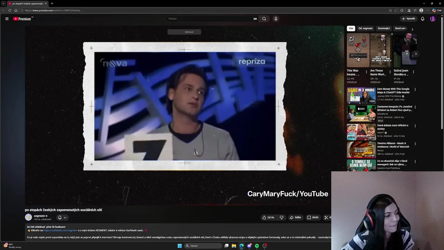The height and width of the screenshot is (250, 444).
Task: Click the Uložit save button
Action: click(x=313, y=217)
